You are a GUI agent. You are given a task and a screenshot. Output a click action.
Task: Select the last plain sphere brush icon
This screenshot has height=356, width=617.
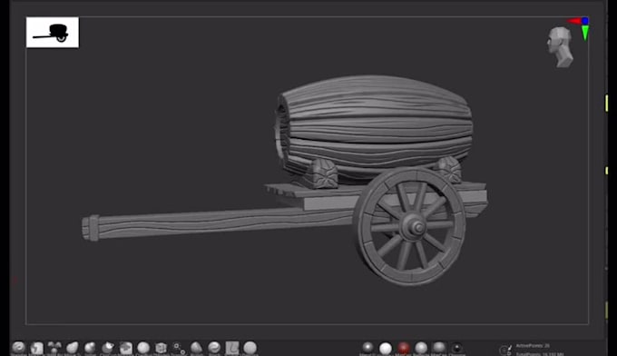click(x=250, y=348)
